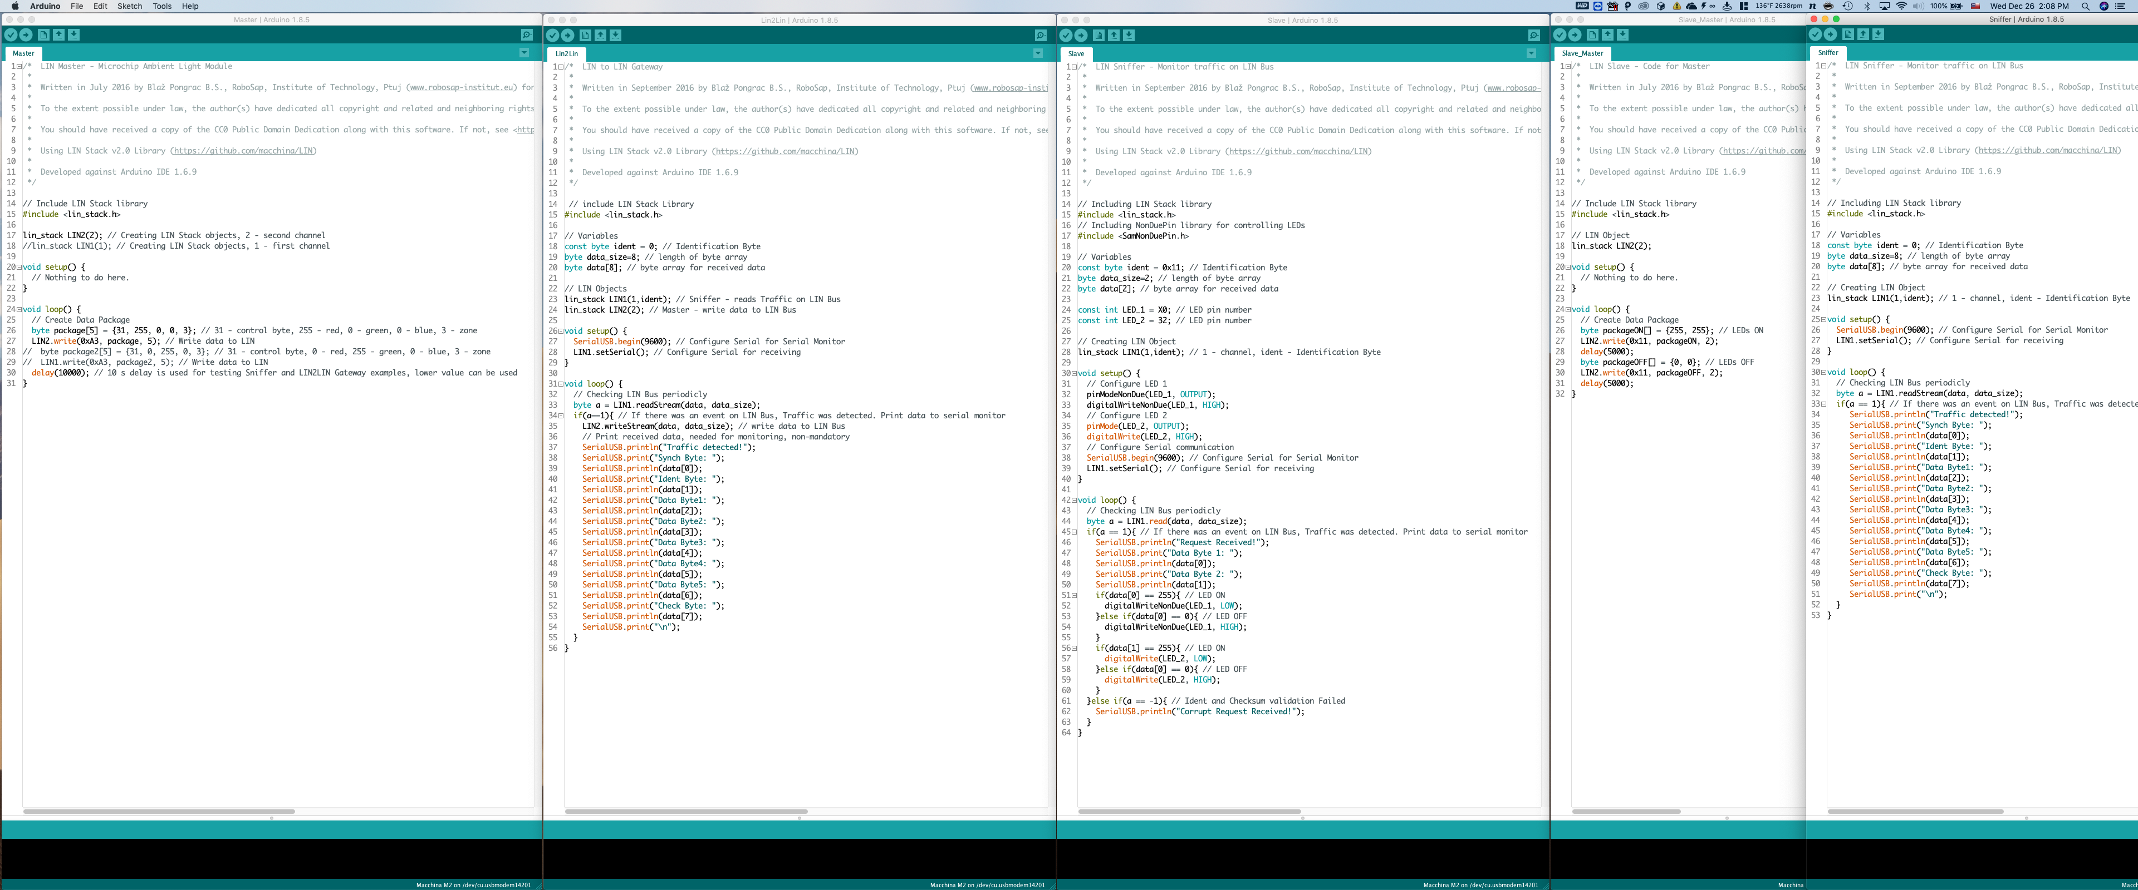Click Upload arrow in Sniffer window

[1830, 34]
